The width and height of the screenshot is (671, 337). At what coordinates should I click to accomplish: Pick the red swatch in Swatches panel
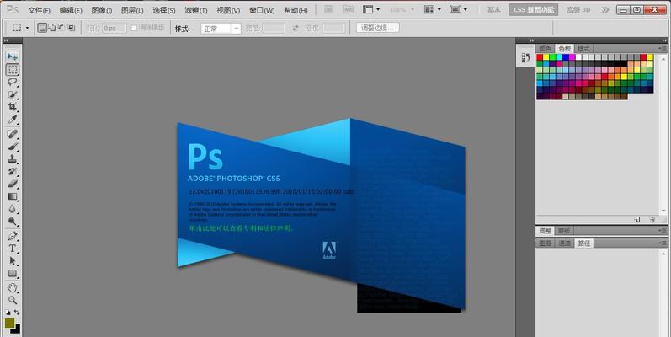click(540, 57)
